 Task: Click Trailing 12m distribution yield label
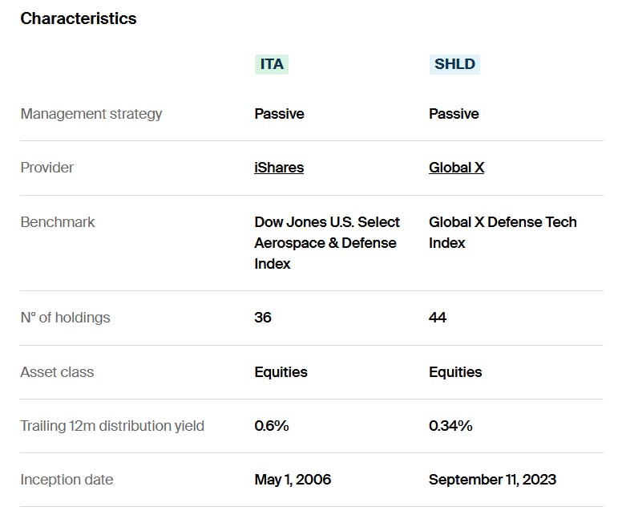pyautogui.click(x=112, y=426)
